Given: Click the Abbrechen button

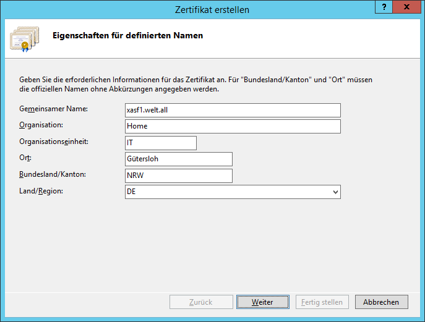Looking at the screenshot, I should 381,302.
